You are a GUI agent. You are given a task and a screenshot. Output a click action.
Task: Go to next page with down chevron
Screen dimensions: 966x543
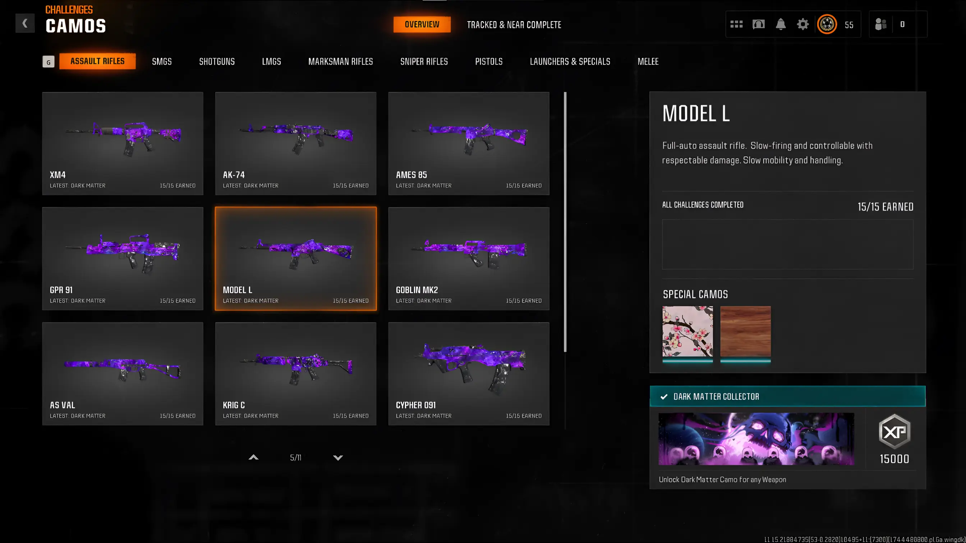point(338,458)
